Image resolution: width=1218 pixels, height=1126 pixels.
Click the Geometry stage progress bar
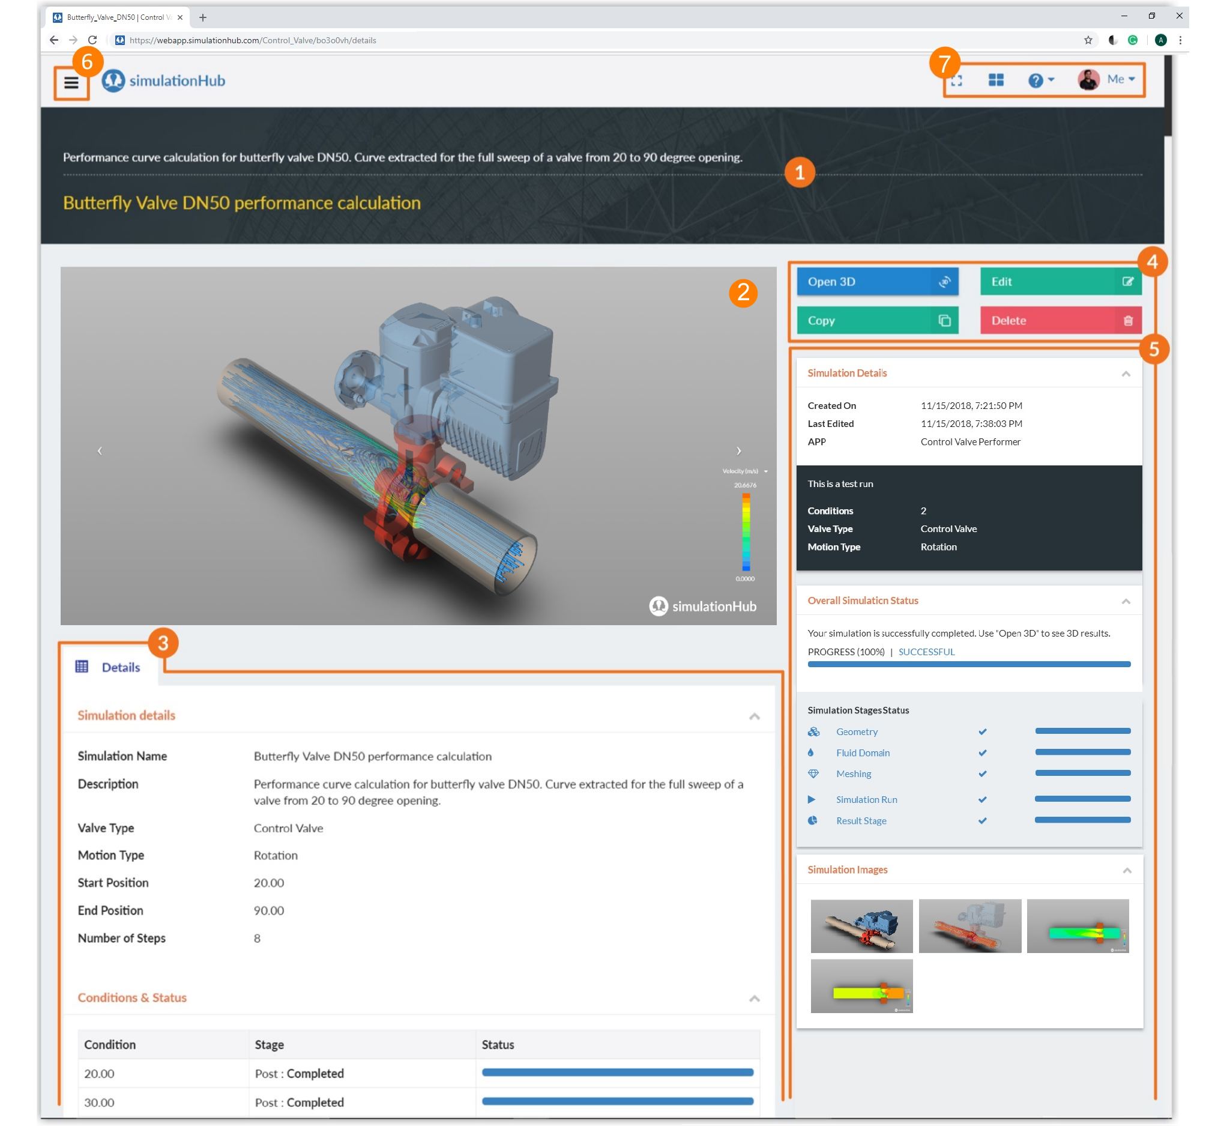coord(1083,731)
